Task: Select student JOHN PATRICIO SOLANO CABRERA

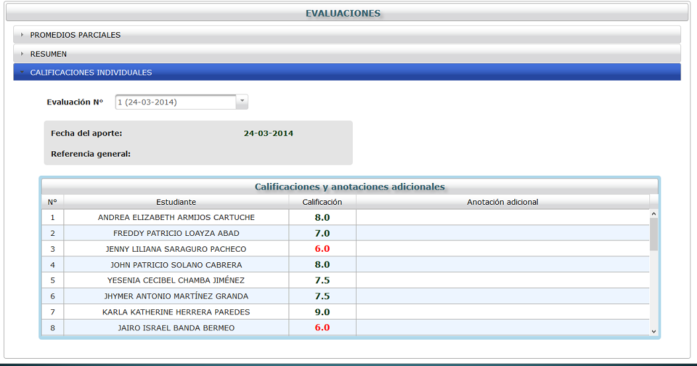Action: [176, 265]
